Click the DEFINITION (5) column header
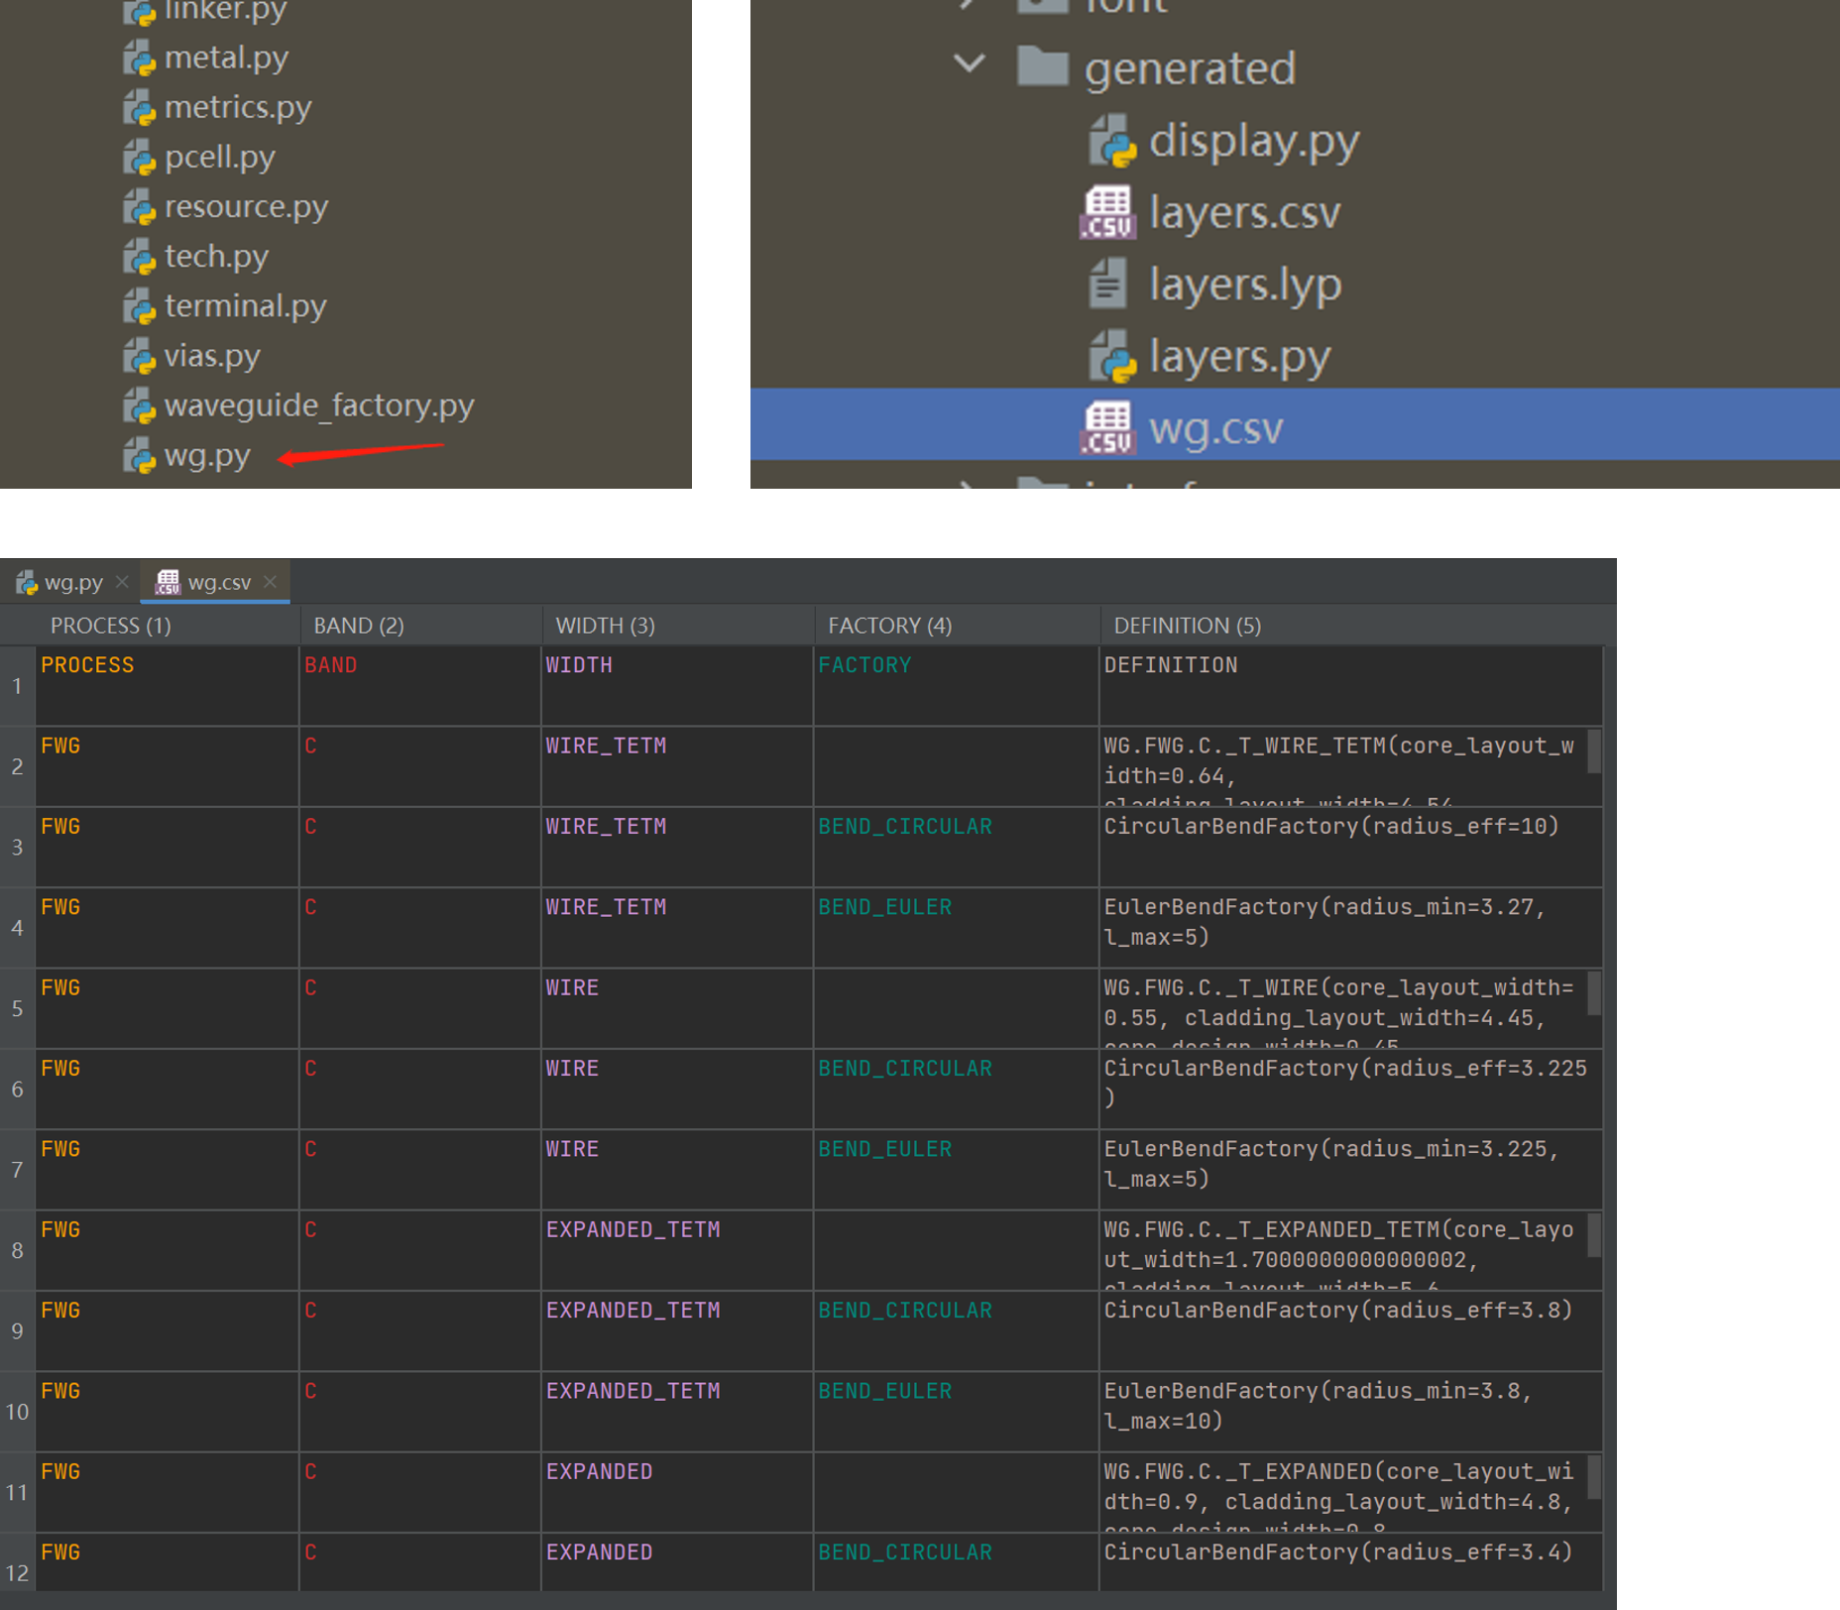This screenshot has width=1840, height=1610. click(1188, 626)
